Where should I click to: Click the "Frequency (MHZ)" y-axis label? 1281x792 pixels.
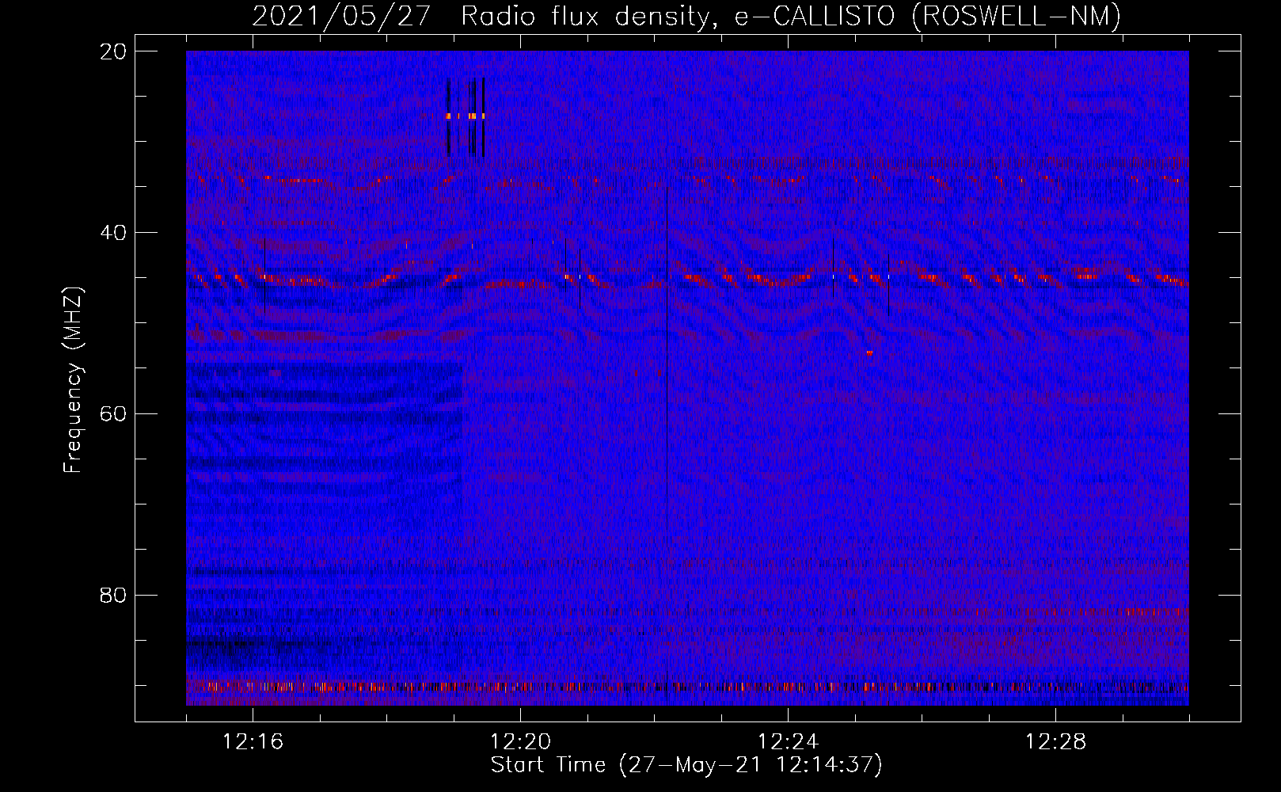pyautogui.click(x=73, y=380)
